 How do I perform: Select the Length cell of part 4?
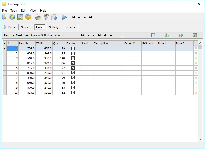click(x=27, y=63)
